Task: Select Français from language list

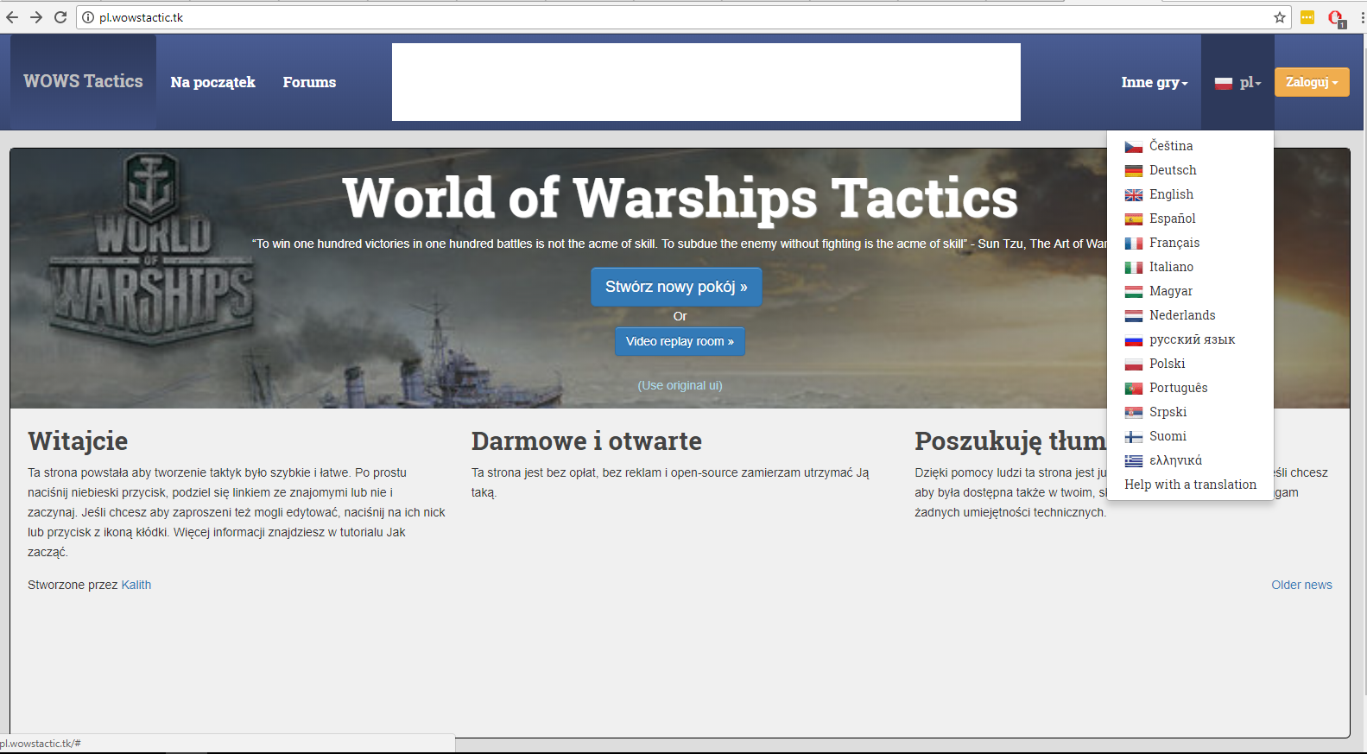Action: (x=1174, y=243)
